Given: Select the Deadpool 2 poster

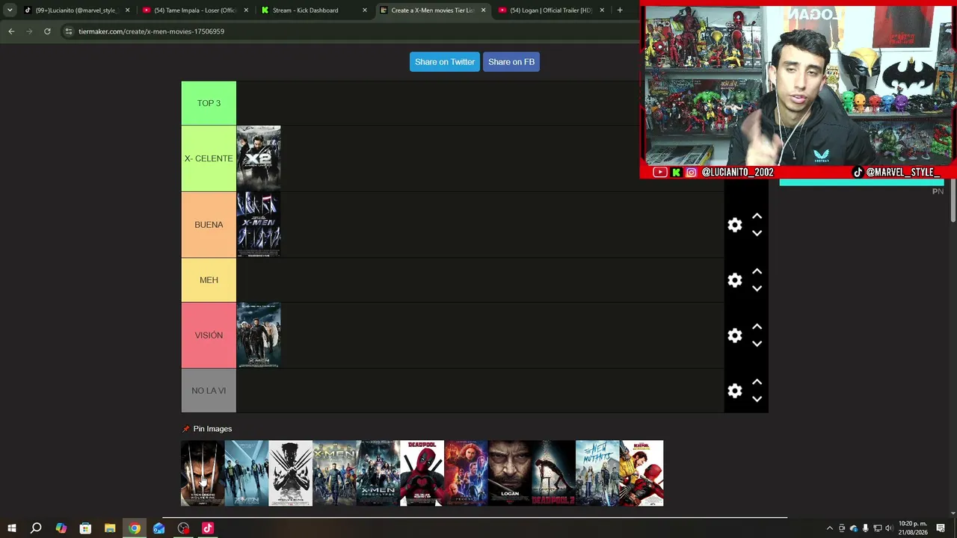Looking at the screenshot, I should (553, 474).
